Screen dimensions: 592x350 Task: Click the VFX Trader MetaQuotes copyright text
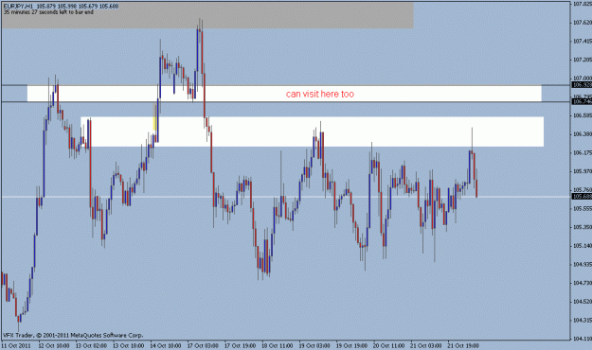73,335
